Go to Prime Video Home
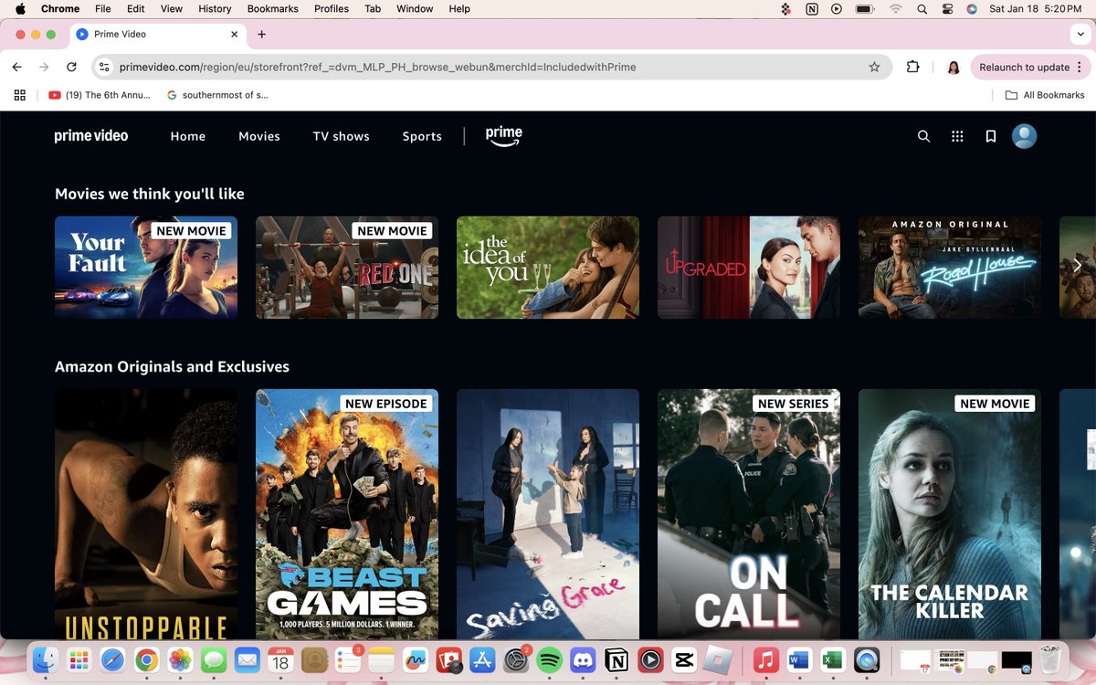1096x685 pixels. coord(188,136)
